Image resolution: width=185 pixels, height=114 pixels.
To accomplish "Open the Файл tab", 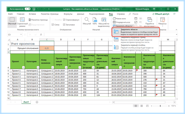I will [10, 14].
